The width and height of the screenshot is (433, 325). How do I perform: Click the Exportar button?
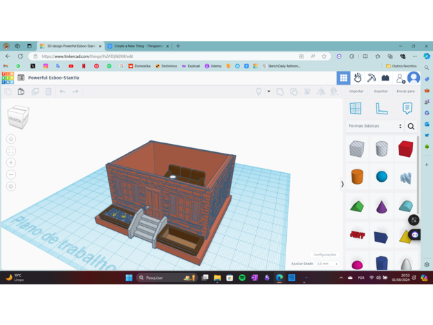pos(381,91)
